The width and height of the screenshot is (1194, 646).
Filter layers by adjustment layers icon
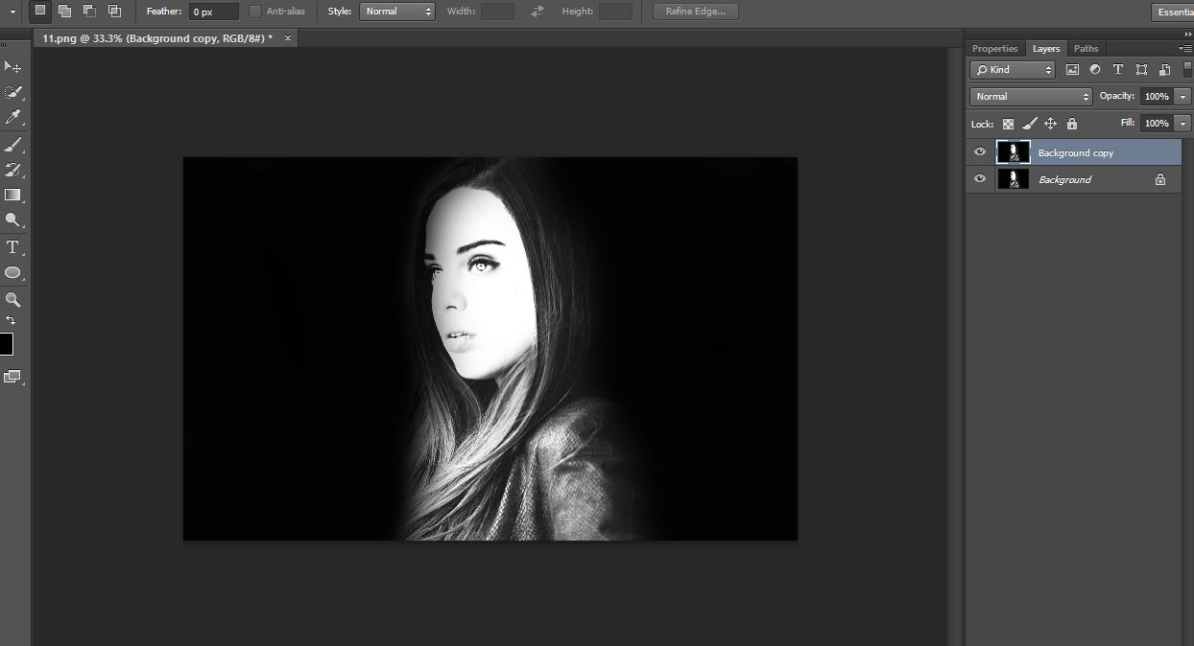(1095, 70)
